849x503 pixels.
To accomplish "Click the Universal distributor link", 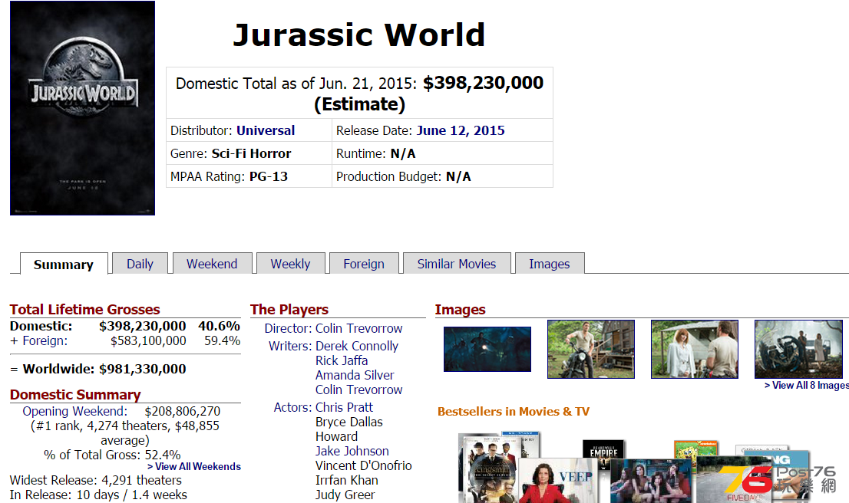I will coord(266,130).
